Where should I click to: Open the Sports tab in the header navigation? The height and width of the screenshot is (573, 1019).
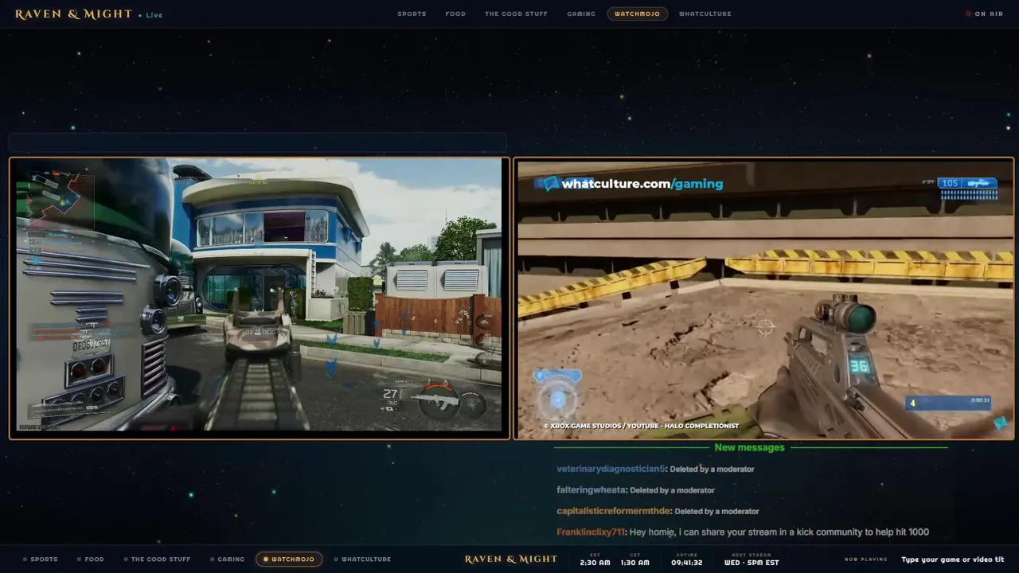412,14
